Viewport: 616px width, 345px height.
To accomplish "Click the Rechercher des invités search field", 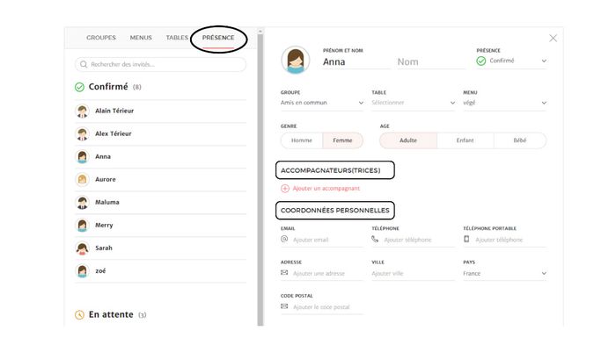I will (x=160, y=64).
